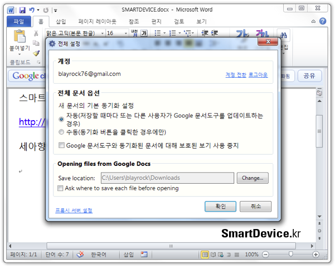Switch to Draft view icon
Image resolution: width=335 pixels, height=267 pixels.
pyautogui.click(x=237, y=255)
